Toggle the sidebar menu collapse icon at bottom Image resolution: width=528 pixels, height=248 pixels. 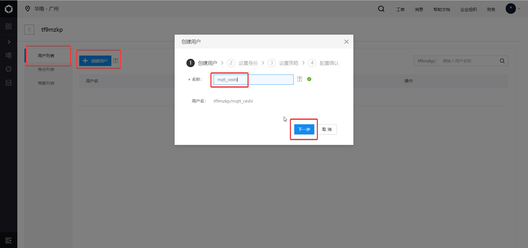9,240
